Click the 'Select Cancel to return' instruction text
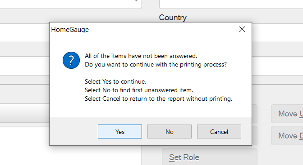The height and width of the screenshot is (165, 303). (x=158, y=98)
